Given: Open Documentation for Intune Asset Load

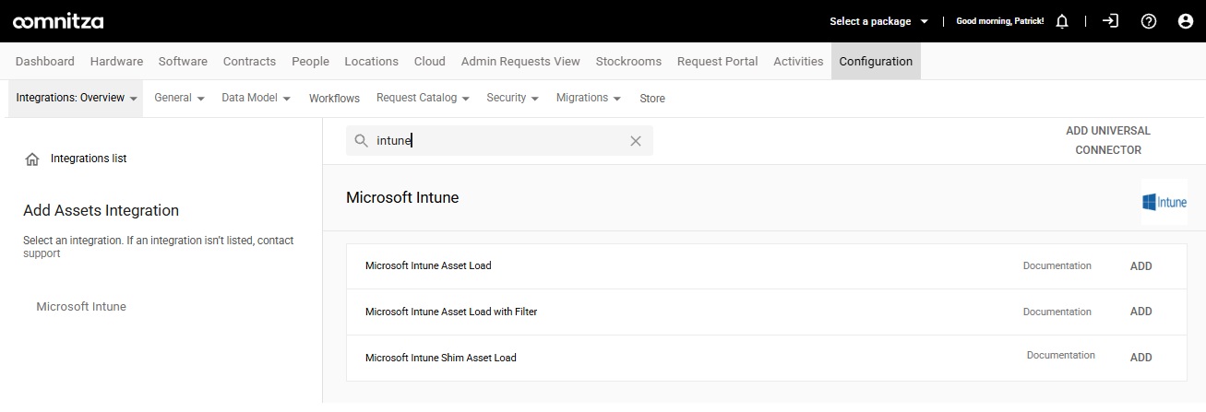Looking at the screenshot, I should [1057, 265].
